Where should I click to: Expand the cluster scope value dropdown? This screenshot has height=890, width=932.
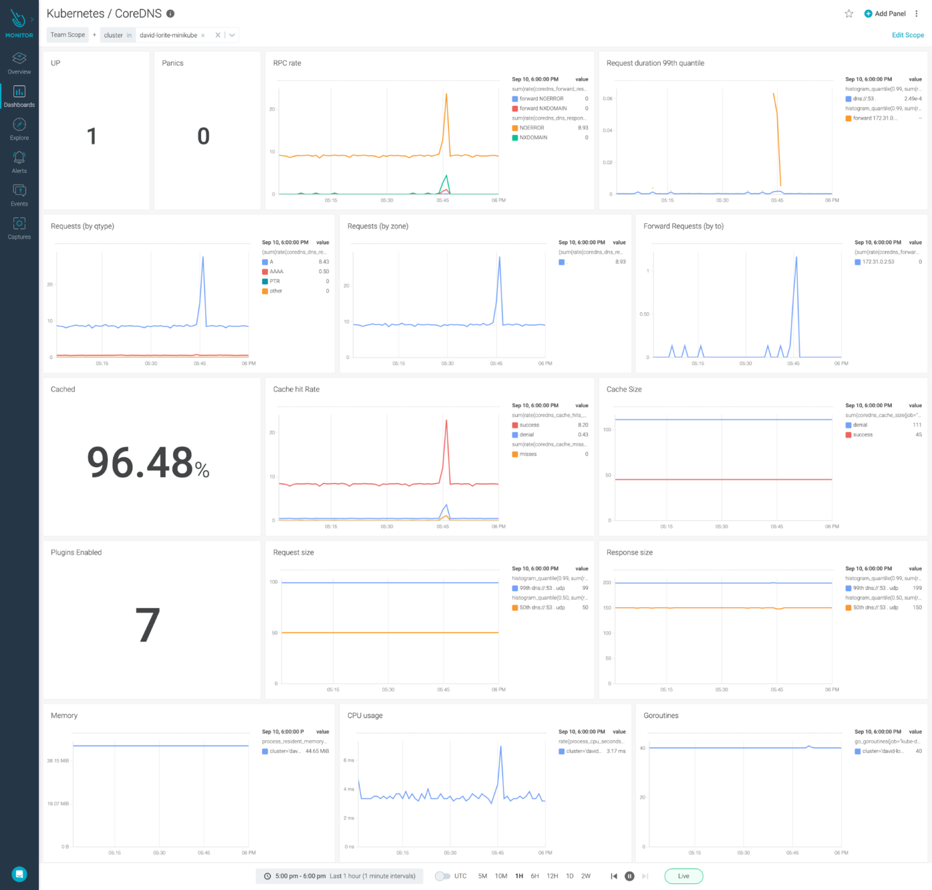232,35
